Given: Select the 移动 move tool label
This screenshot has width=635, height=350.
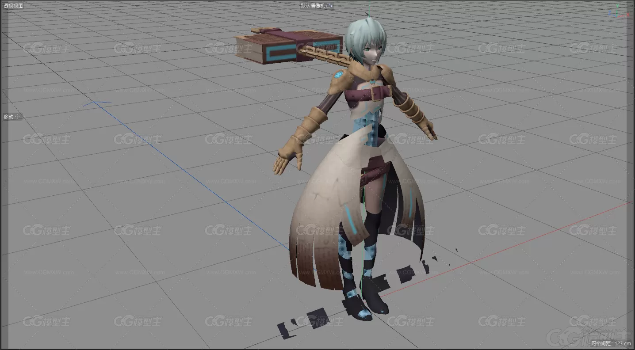Looking at the screenshot, I should click(x=8, y=117).
